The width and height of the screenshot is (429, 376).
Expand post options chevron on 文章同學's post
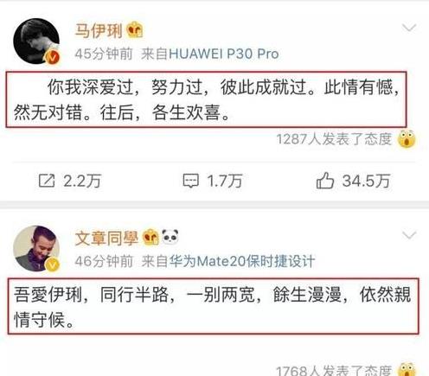click(409, 235)
